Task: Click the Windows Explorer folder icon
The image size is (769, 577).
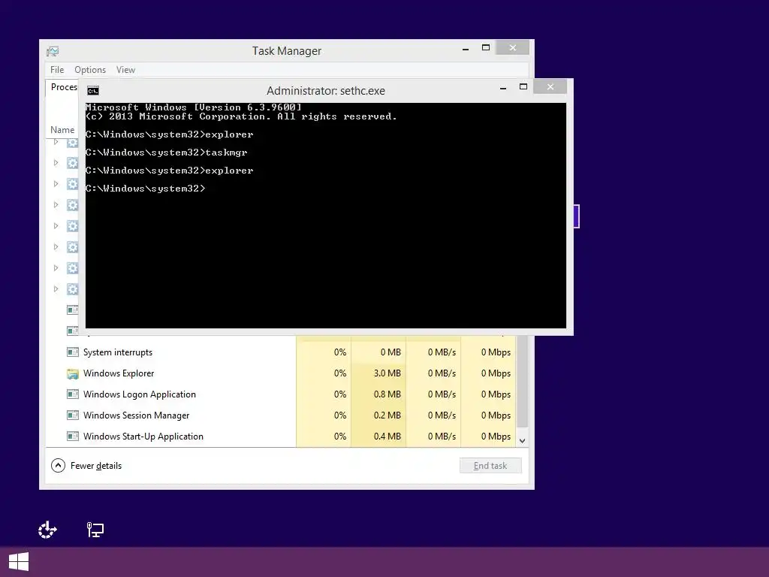Action: pos(73,374)
